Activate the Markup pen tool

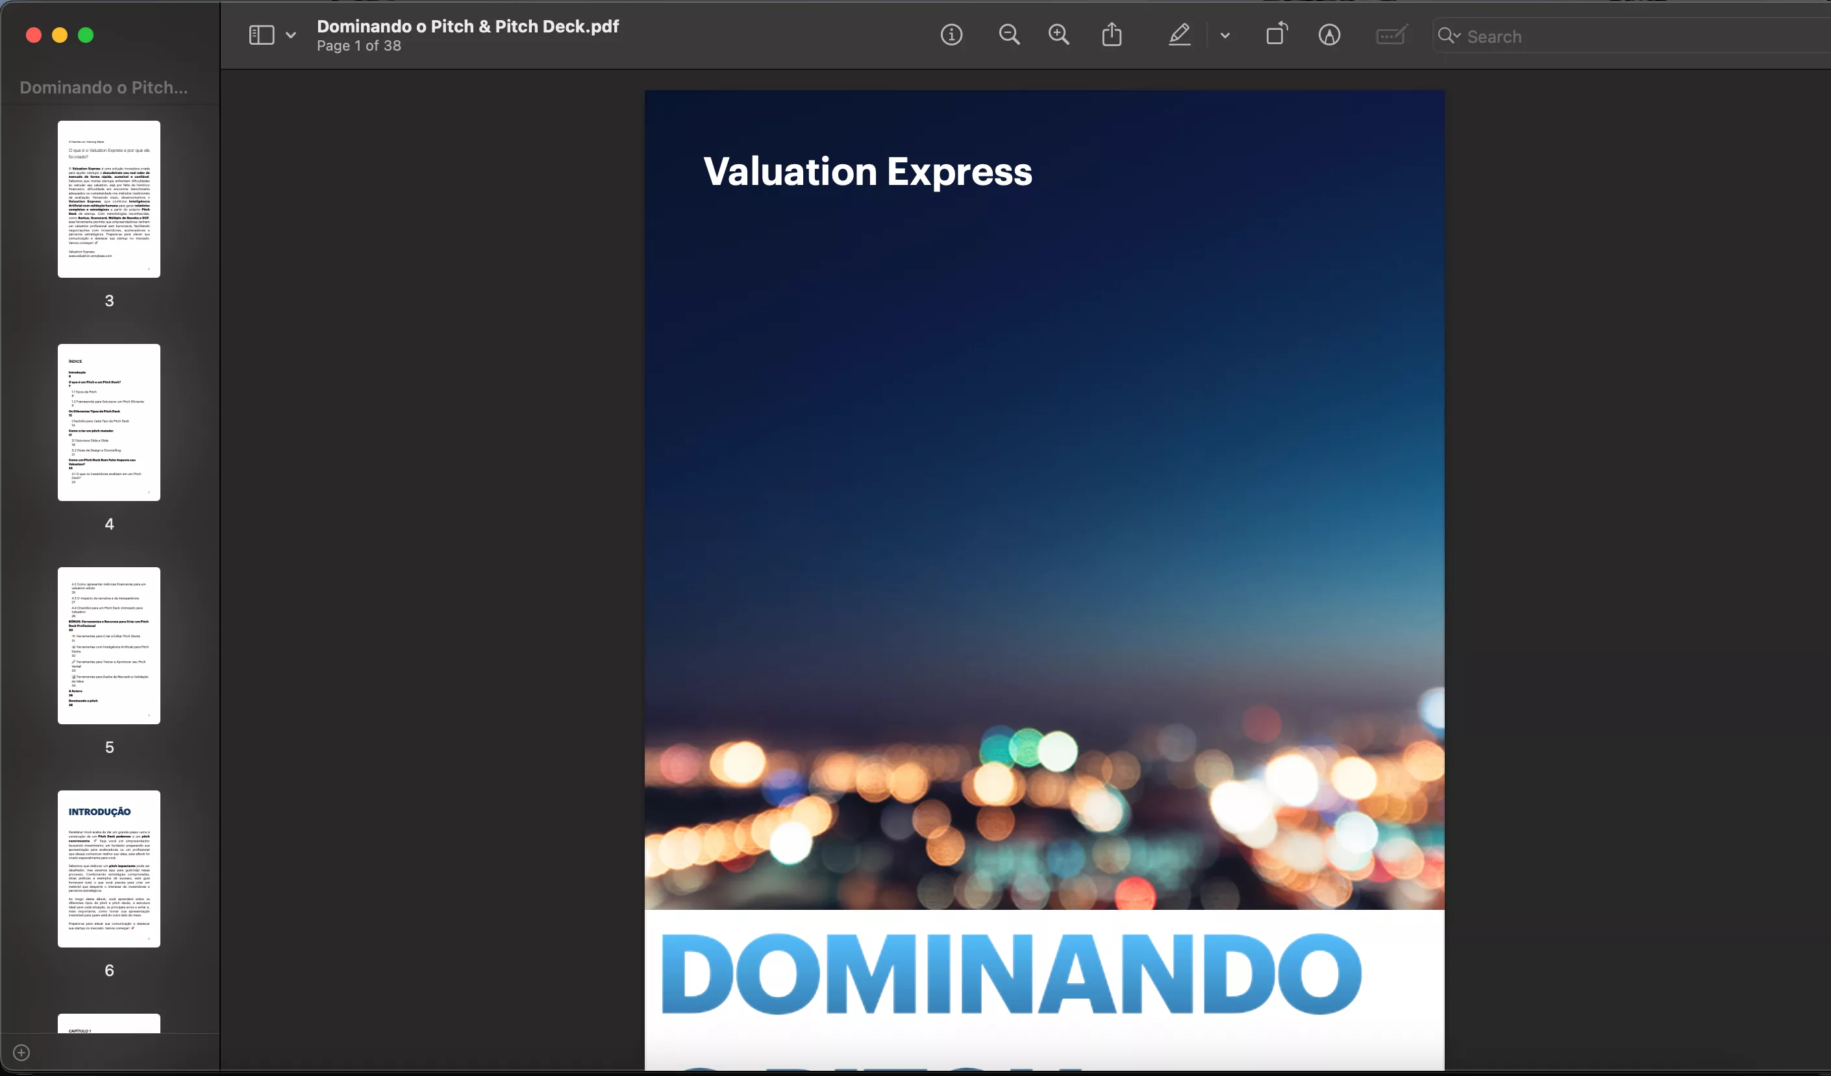tap(1178, 35)
